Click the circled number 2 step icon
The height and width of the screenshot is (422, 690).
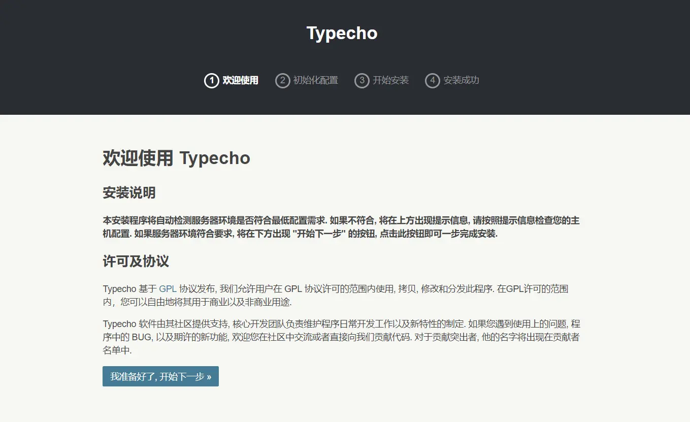[282, 80]
